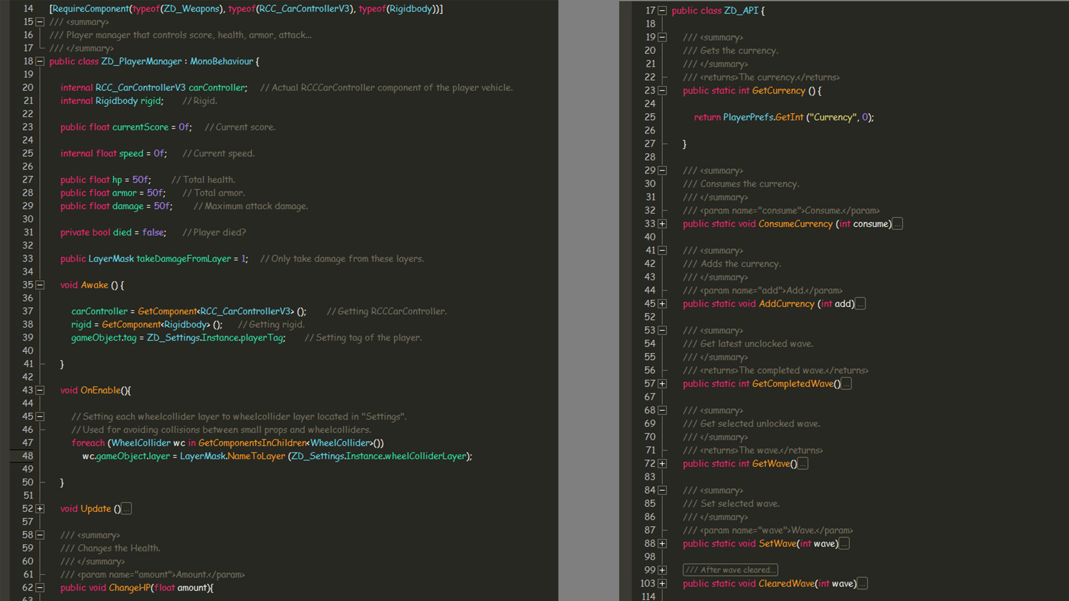The width and height of the screenshot is (1069, 601).
Task: Collapse the first summary comment on line 15
Action: pyautogui.click(x=40, y=22)
